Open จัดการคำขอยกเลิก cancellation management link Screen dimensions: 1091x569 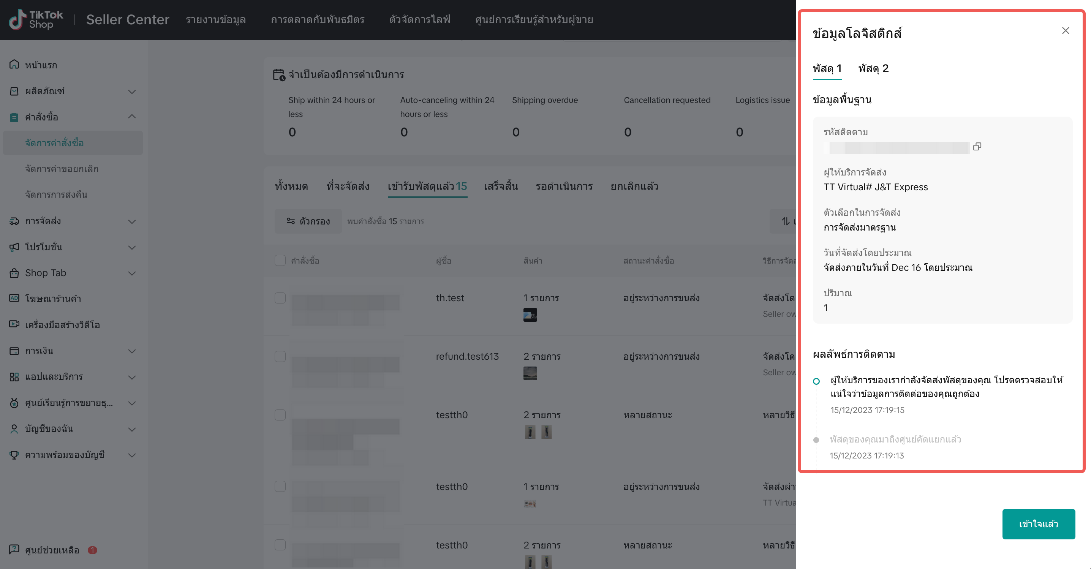[x=62, y=169]
